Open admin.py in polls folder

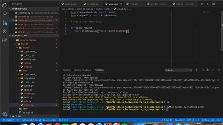coord(29,86)
